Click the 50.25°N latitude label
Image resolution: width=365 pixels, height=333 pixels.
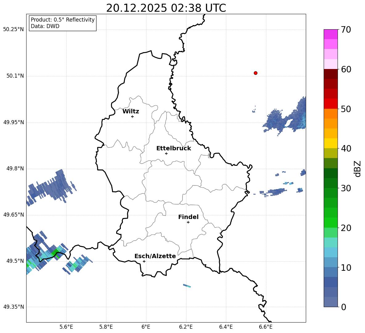tap(14, 30)
